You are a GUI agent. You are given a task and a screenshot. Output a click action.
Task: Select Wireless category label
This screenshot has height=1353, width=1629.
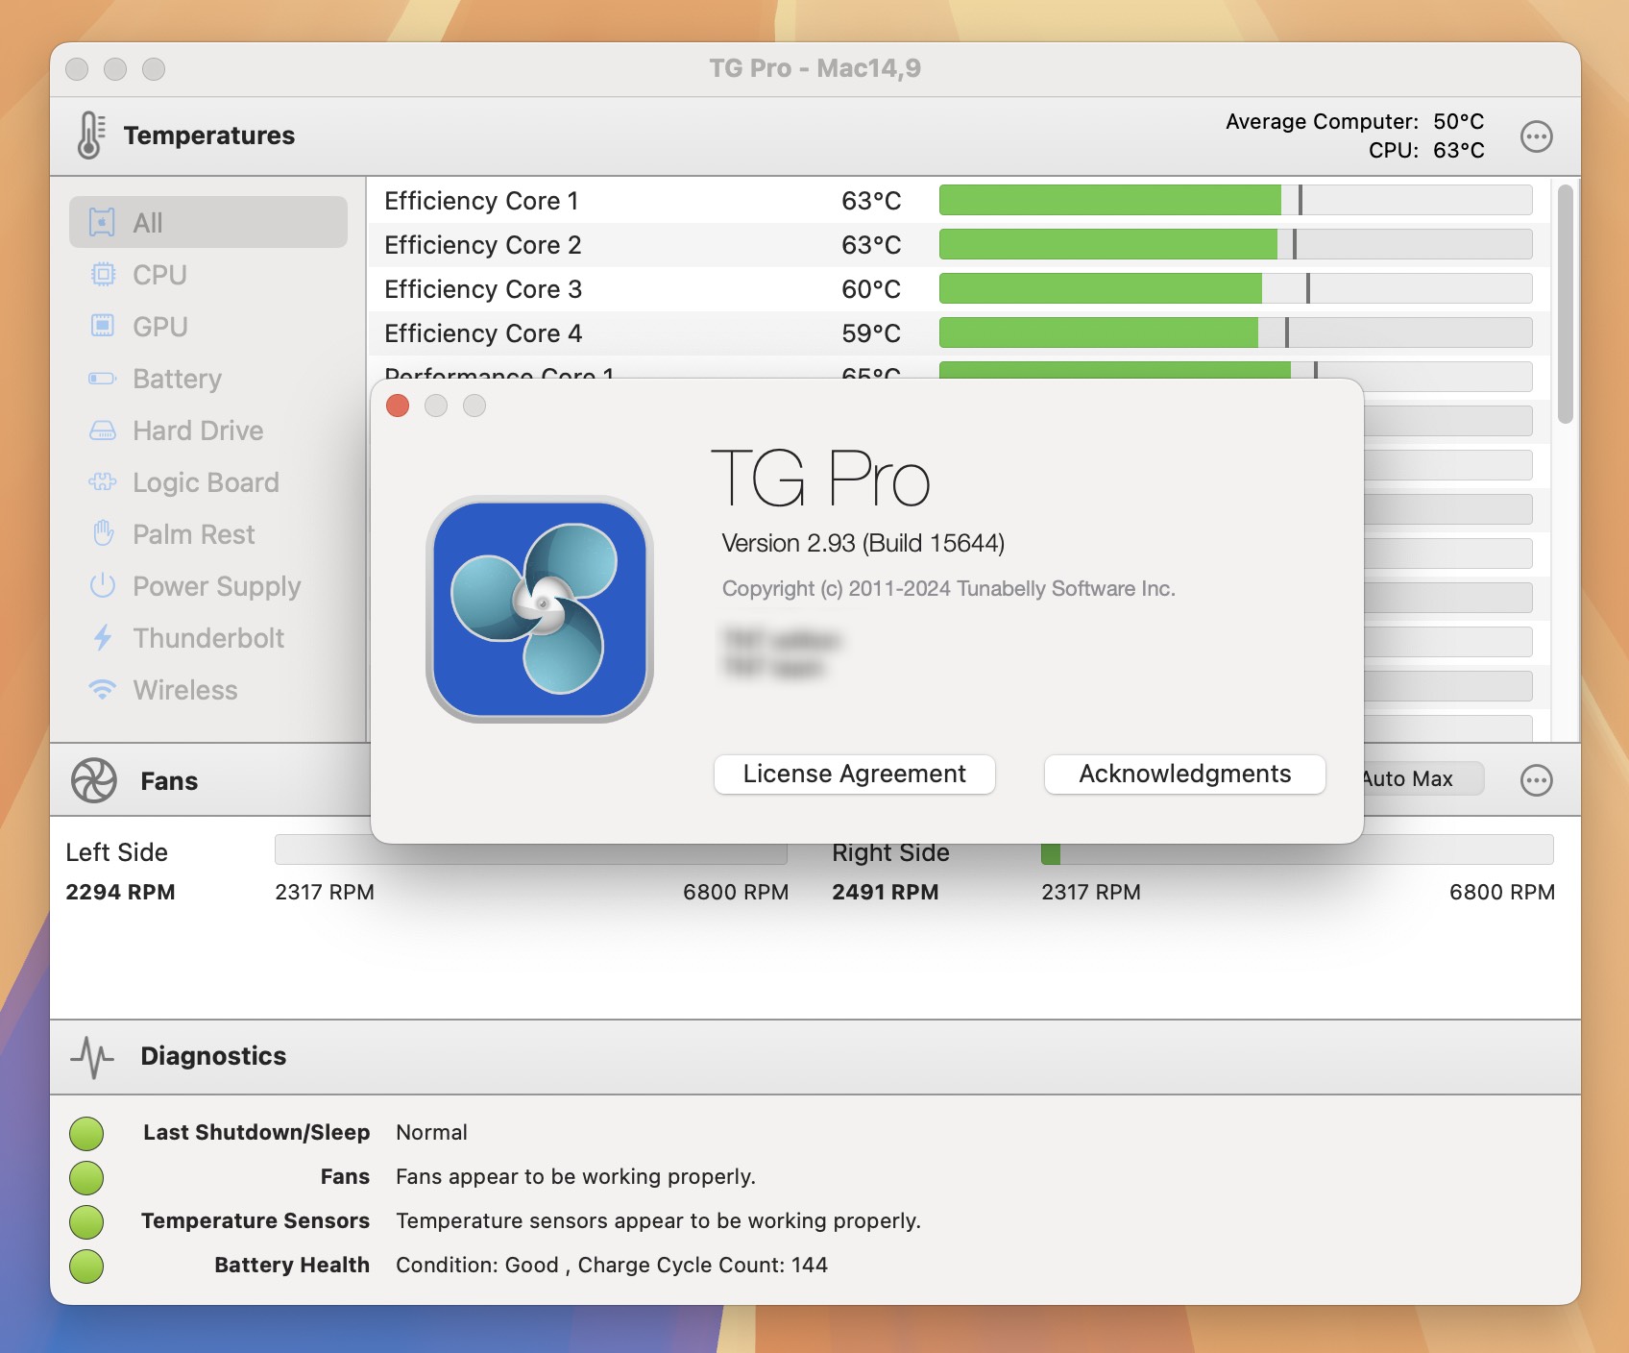click(185, 690)
